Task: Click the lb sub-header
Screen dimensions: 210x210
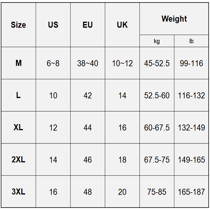Action: 191,41
